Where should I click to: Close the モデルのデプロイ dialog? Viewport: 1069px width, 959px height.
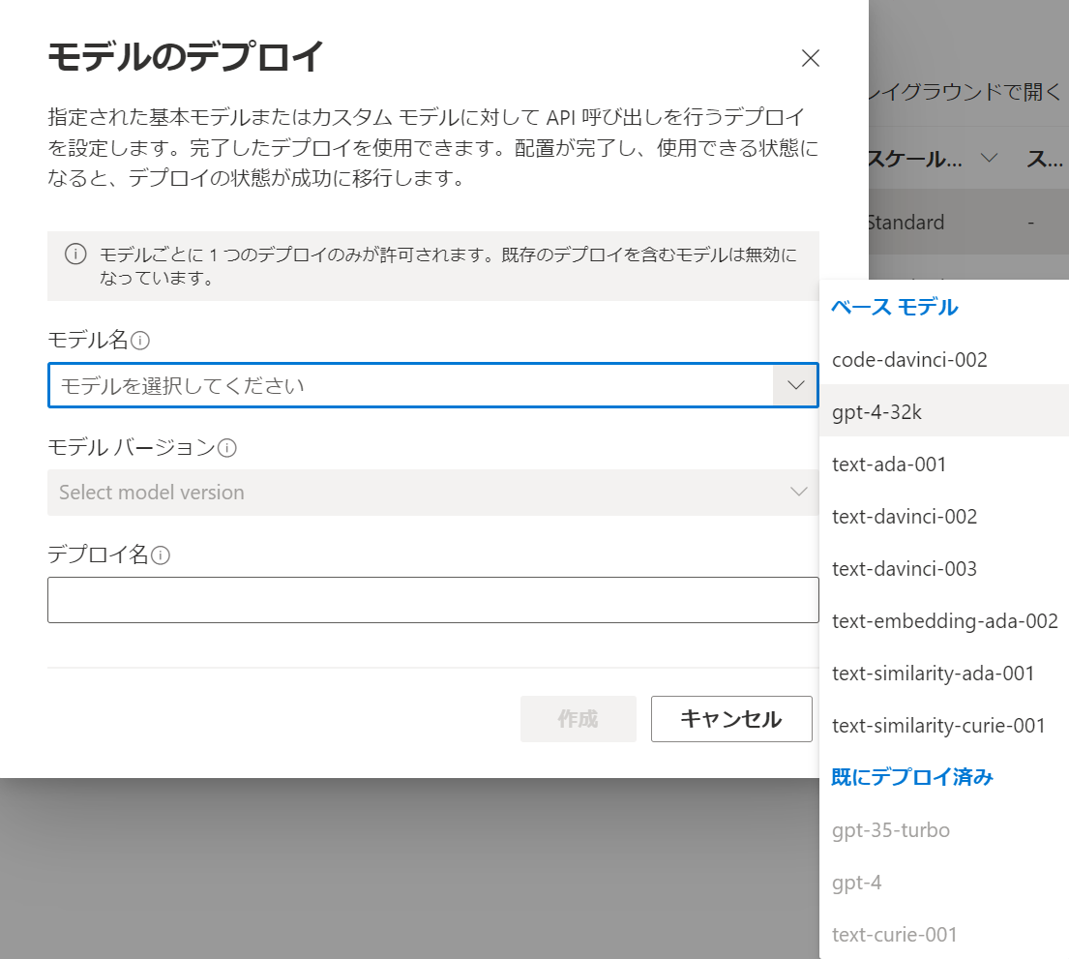click(810, 58)
